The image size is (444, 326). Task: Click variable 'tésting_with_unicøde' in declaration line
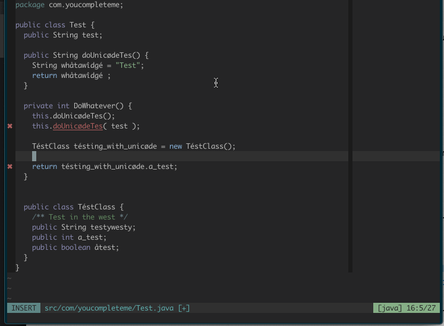(x=115, y=146)
